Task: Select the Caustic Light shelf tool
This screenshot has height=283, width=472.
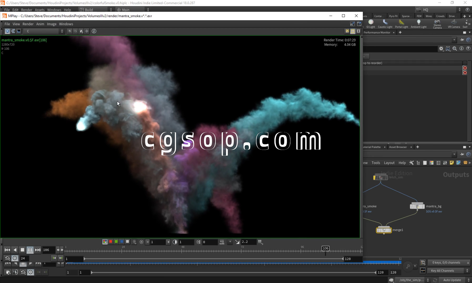Action: (x=385, y=23)
